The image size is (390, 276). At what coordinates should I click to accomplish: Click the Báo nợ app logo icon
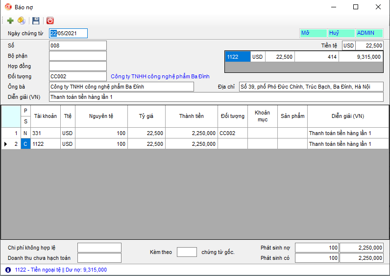(x=8, y=7)
